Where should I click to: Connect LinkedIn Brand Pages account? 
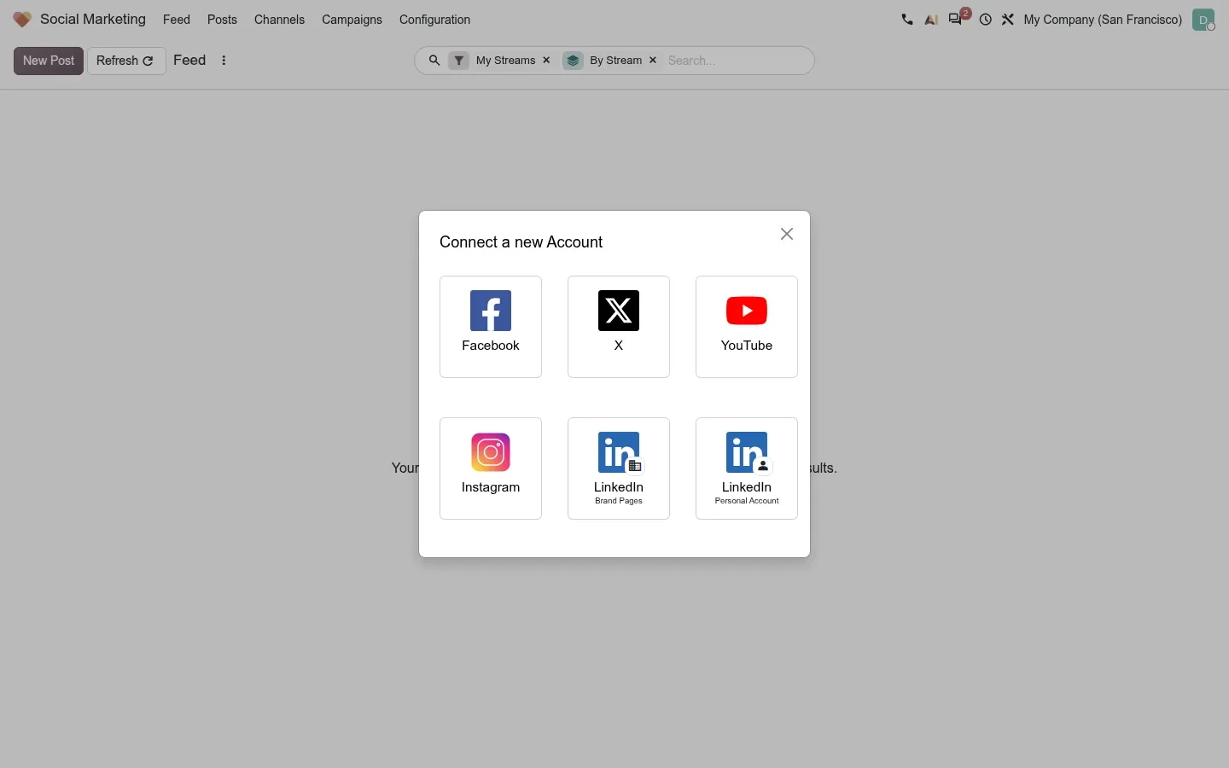tap(619, 468)
